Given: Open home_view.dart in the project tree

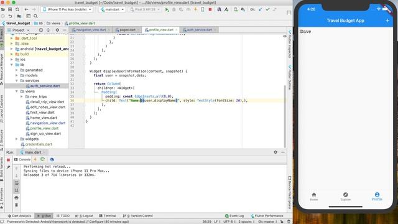Looking at the screenshot, I should click(x=44, y=118).
